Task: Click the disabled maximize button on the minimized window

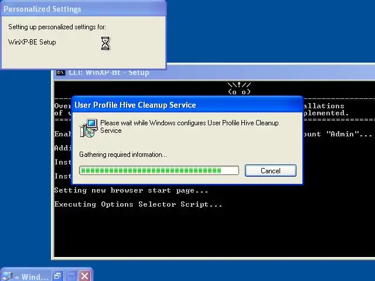Action: [71, 276]
